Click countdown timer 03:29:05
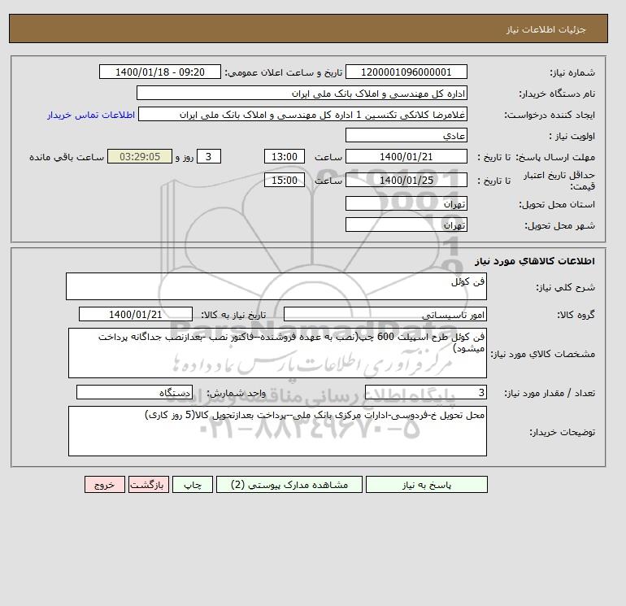The height and width of the screenshot is (606, 626). (x=140, y=157)
